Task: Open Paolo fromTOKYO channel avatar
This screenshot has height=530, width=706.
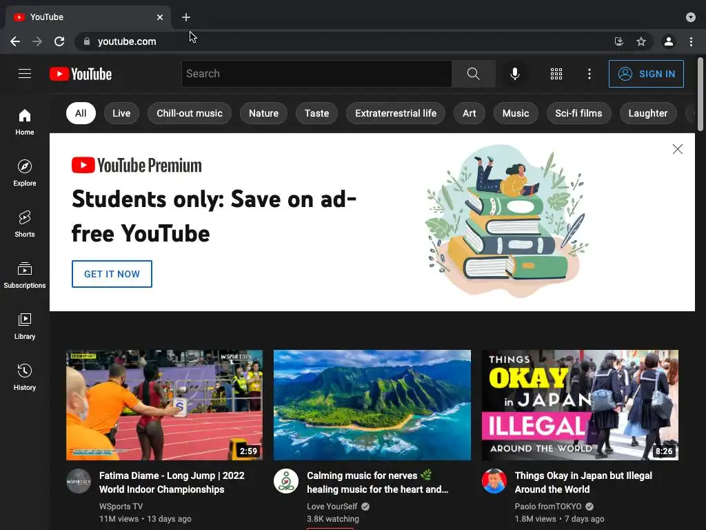Action: [x=494, y=481]
